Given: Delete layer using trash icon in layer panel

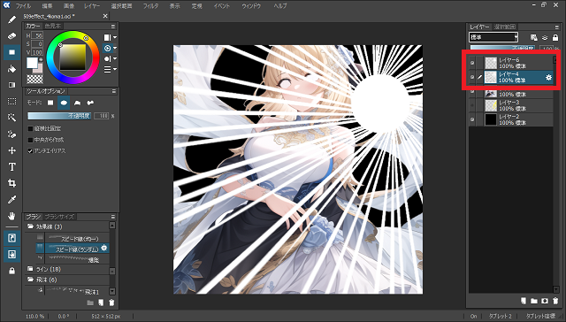Looking at the screenshot, I should [555, 301].
